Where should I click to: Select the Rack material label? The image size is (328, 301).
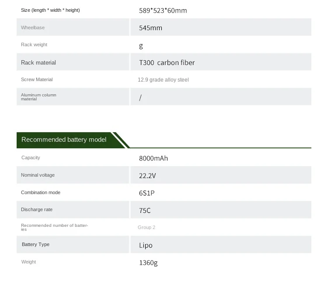click(38, 62)
